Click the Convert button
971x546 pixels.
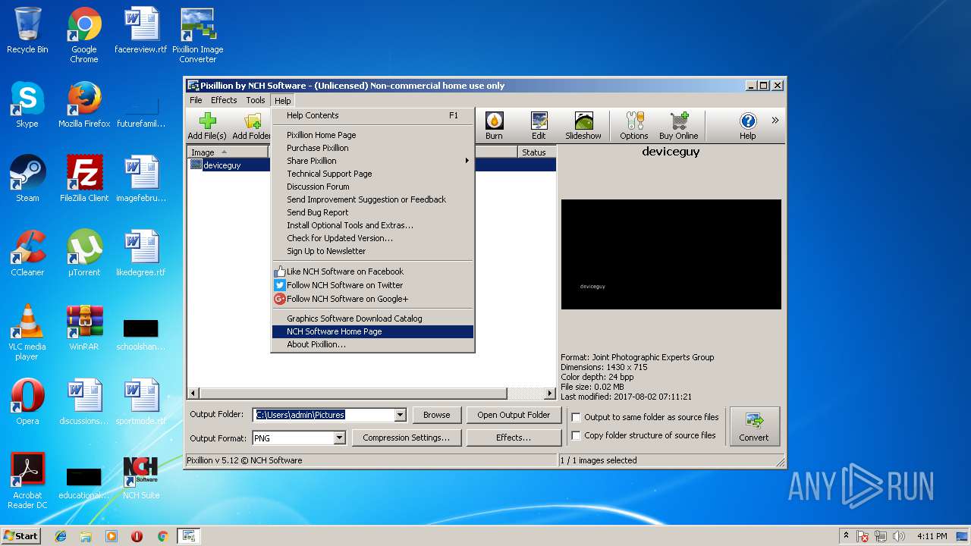click(x=754, y=426)
